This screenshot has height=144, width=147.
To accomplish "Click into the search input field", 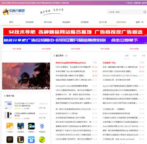I will tap(125, 12).
